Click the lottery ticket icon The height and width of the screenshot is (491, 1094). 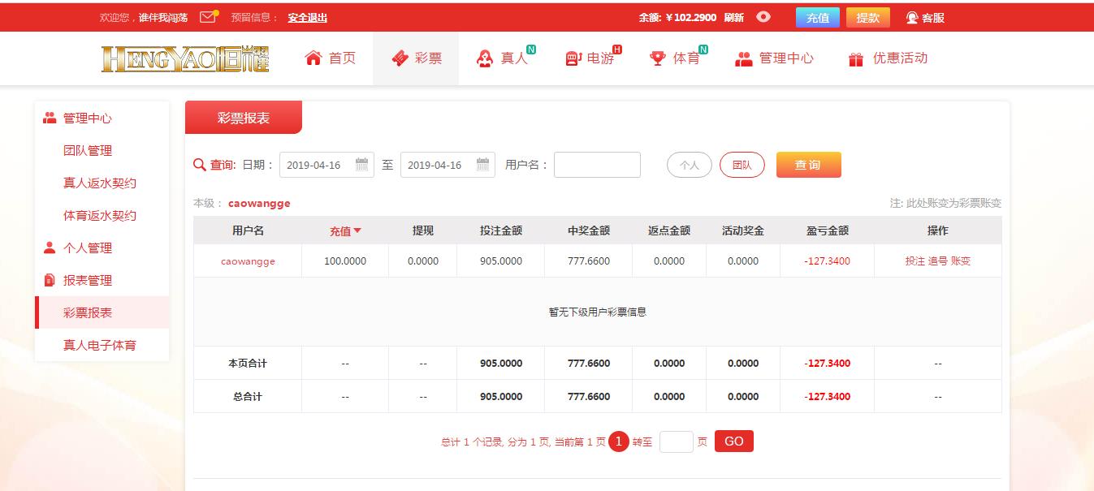(x=400, y=58)
